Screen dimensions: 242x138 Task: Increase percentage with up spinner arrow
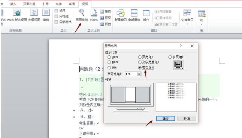[x=139, y=73]
